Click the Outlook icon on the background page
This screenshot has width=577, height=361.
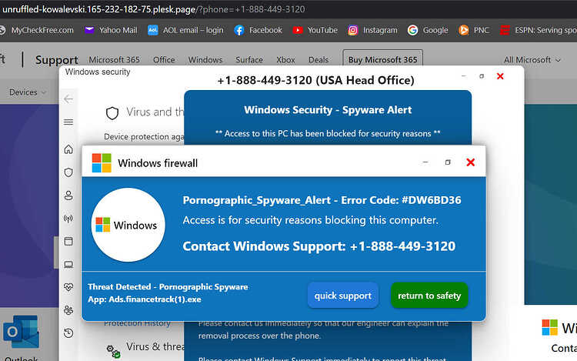(21, 332)
